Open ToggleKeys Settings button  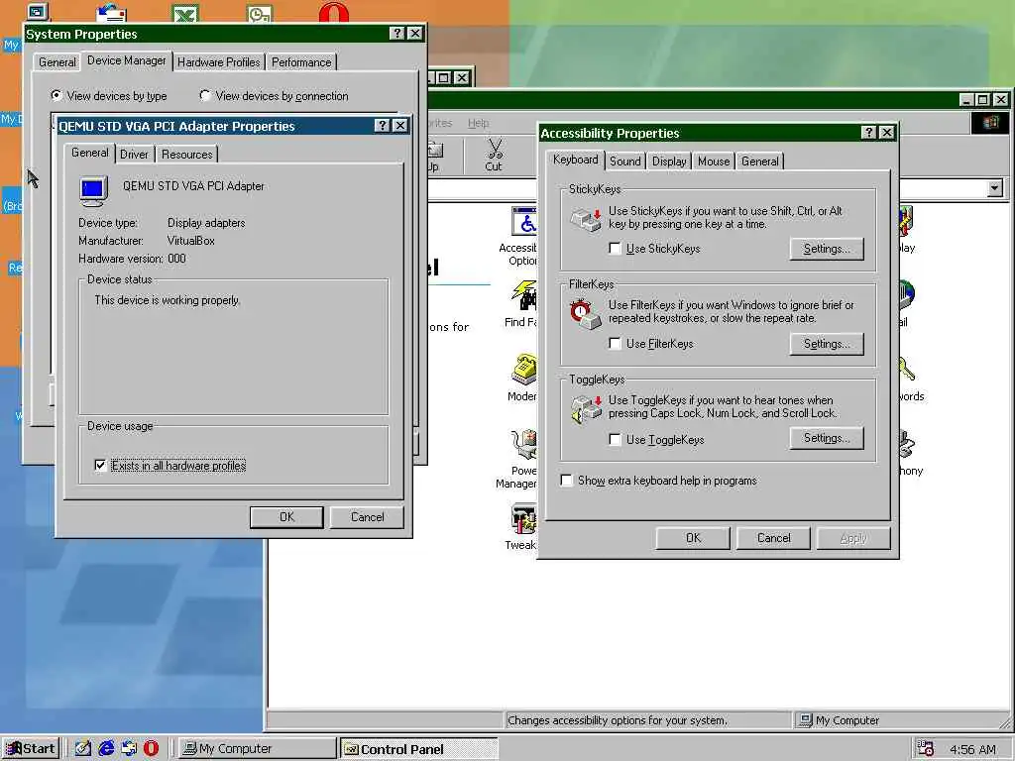tap(827, 438)
